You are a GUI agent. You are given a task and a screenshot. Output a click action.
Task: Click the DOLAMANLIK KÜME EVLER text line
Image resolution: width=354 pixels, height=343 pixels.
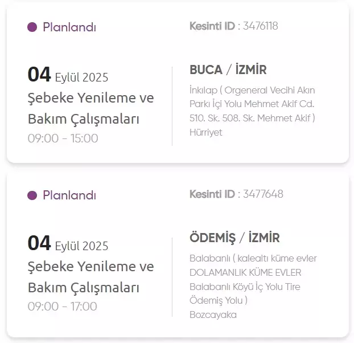pos(245,272)
